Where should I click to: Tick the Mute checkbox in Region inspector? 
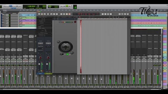pos(44,19)
